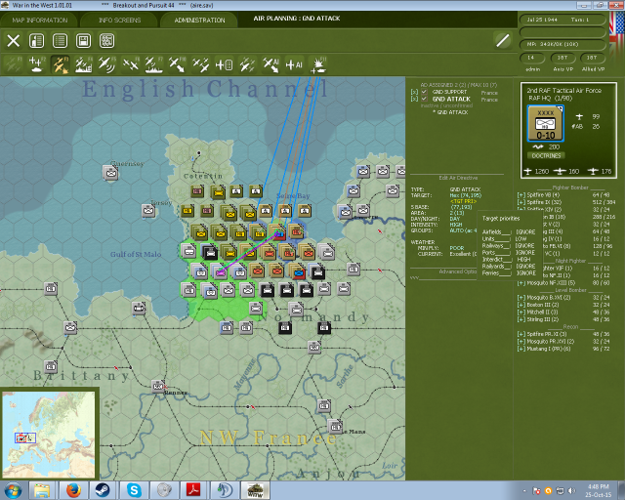The height and width of the screenshot is (500, 625).
Task: Open Firefox from the Windows taskbar
Action: pyautogui.click(x=73, y=490)
